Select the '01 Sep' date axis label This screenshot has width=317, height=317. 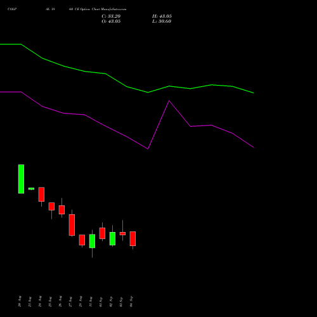tap(101, 302)
